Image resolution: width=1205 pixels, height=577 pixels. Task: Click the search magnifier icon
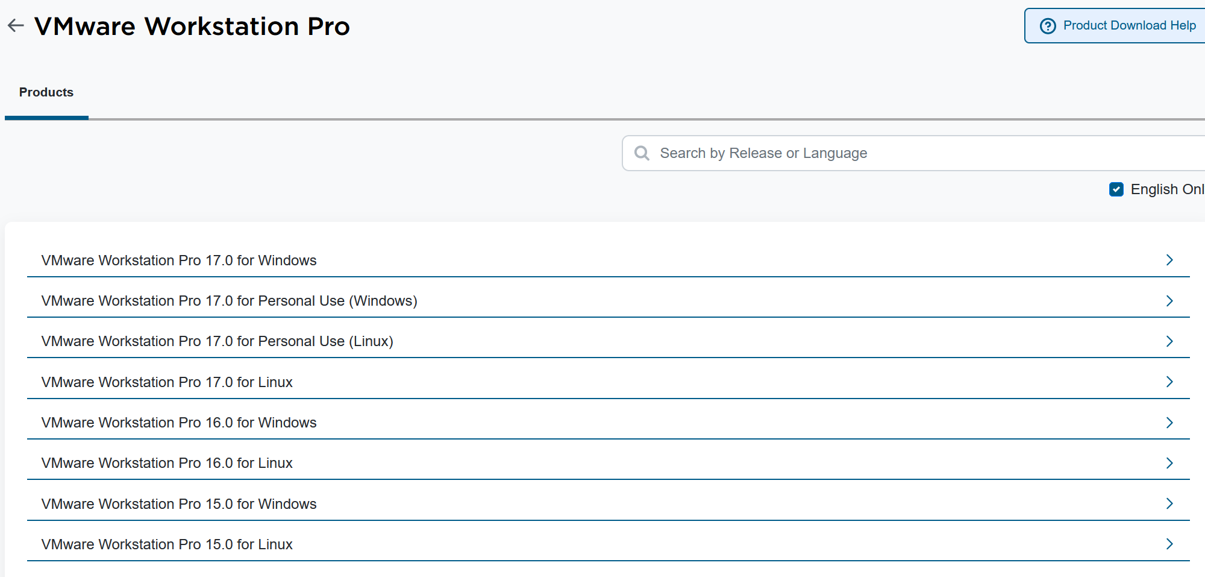642,153
